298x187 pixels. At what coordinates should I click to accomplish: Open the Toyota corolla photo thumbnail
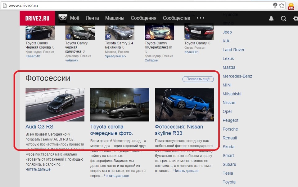(120, 105)
